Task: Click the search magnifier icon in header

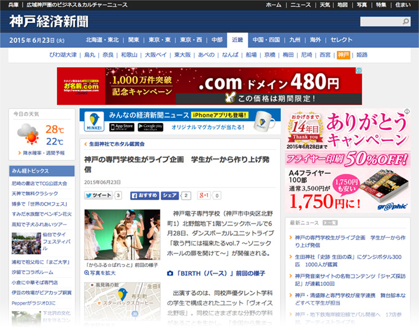Action: (x=406, y=21)
